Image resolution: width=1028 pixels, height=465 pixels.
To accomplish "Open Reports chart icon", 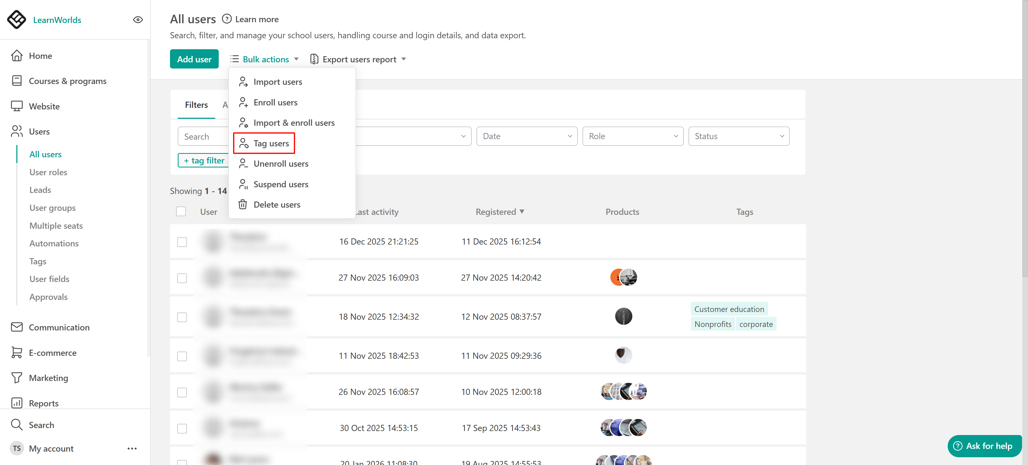I will tap(17, 403).
